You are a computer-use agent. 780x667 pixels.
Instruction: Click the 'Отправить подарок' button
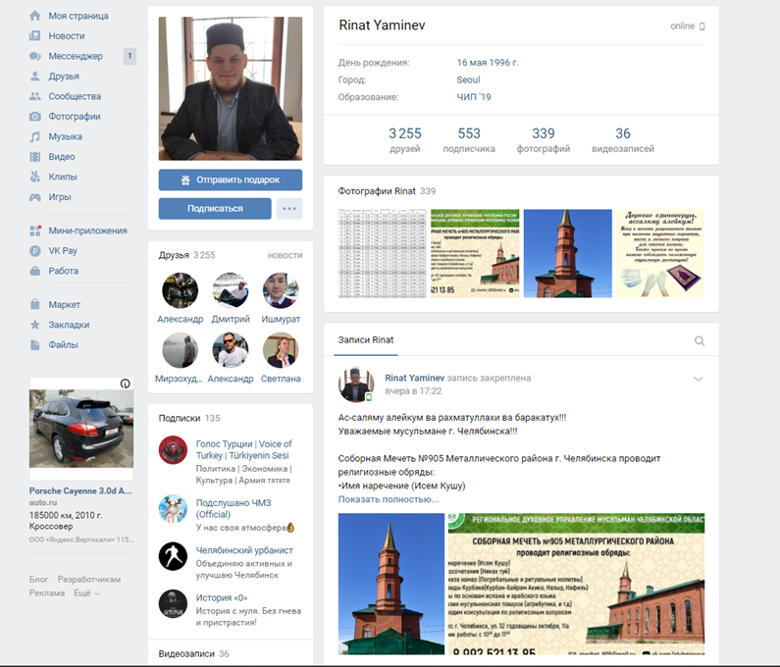pos(231,180)
